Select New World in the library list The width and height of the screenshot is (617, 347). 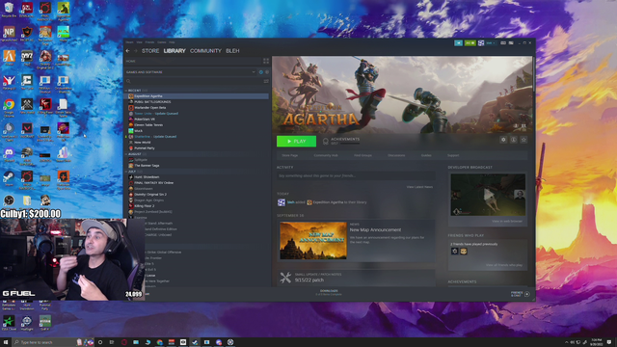coord(142,143)
